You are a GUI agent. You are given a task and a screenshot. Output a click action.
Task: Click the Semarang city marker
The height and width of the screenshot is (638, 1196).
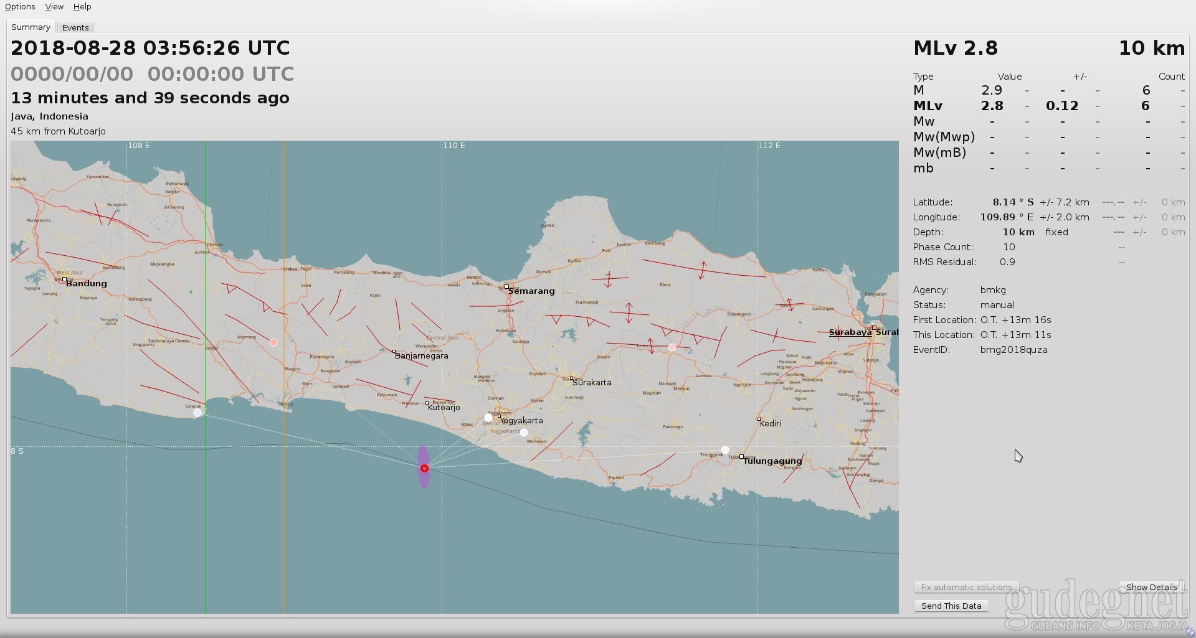click(506, 287)
